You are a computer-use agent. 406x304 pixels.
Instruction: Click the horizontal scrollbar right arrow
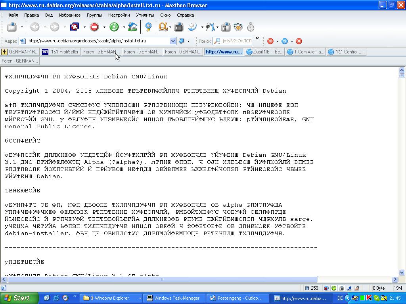(x=395, y=279)
